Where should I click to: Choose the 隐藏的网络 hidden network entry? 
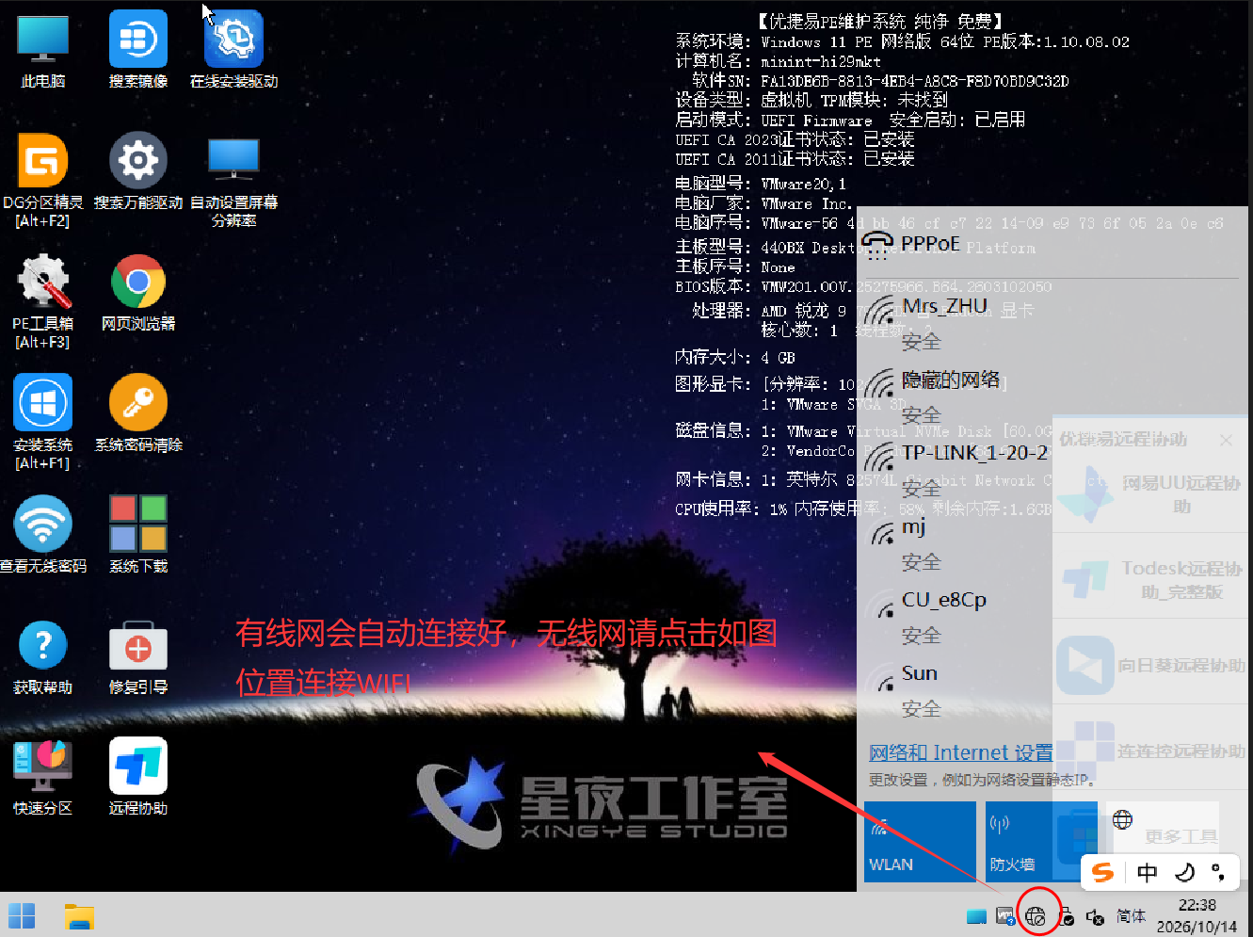(x=955, y=396)
